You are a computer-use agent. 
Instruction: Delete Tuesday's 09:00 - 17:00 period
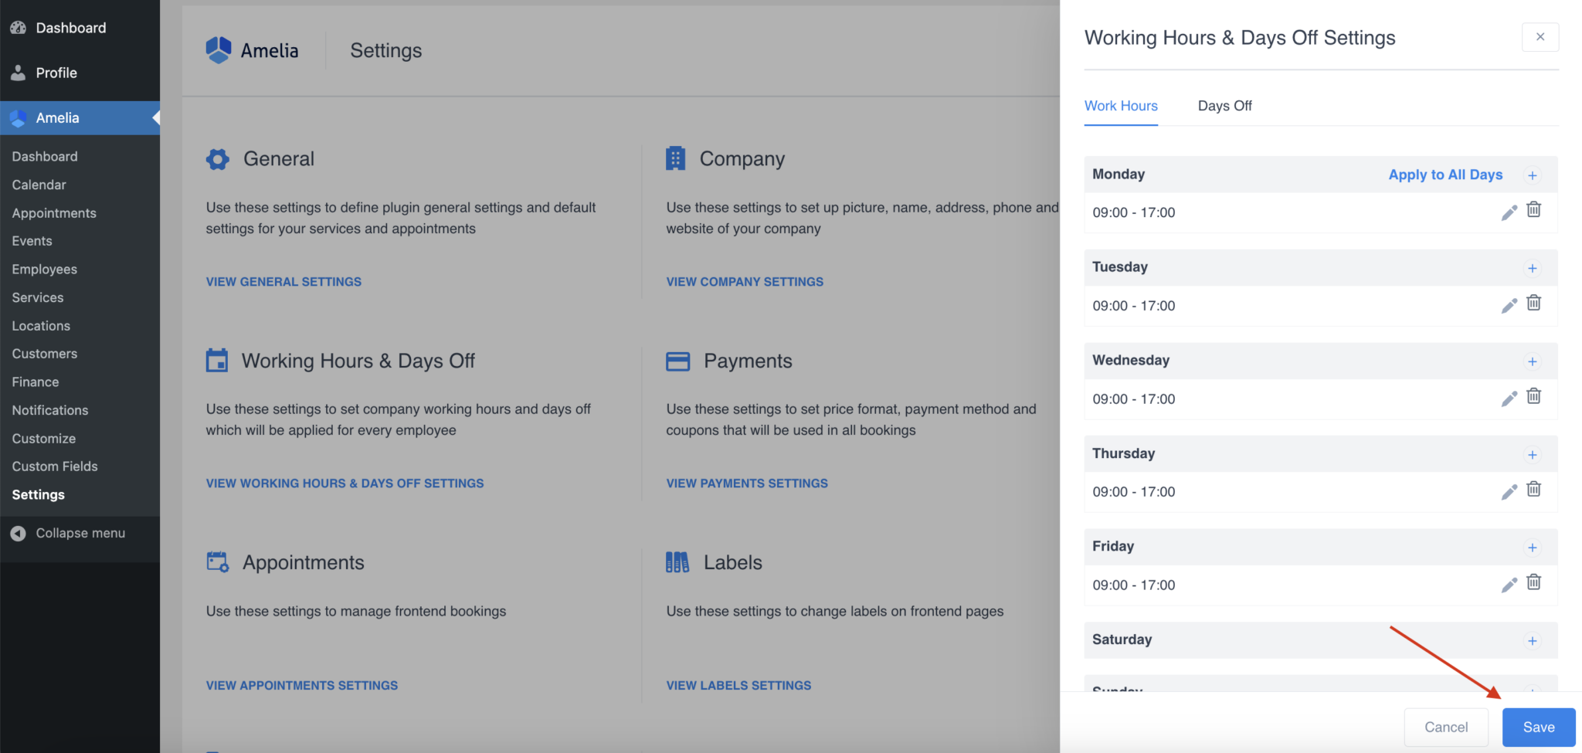click(x=1533, y=304)
